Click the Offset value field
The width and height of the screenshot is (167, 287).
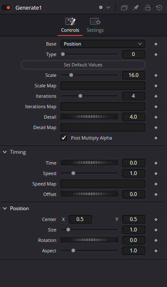point(134,194)
